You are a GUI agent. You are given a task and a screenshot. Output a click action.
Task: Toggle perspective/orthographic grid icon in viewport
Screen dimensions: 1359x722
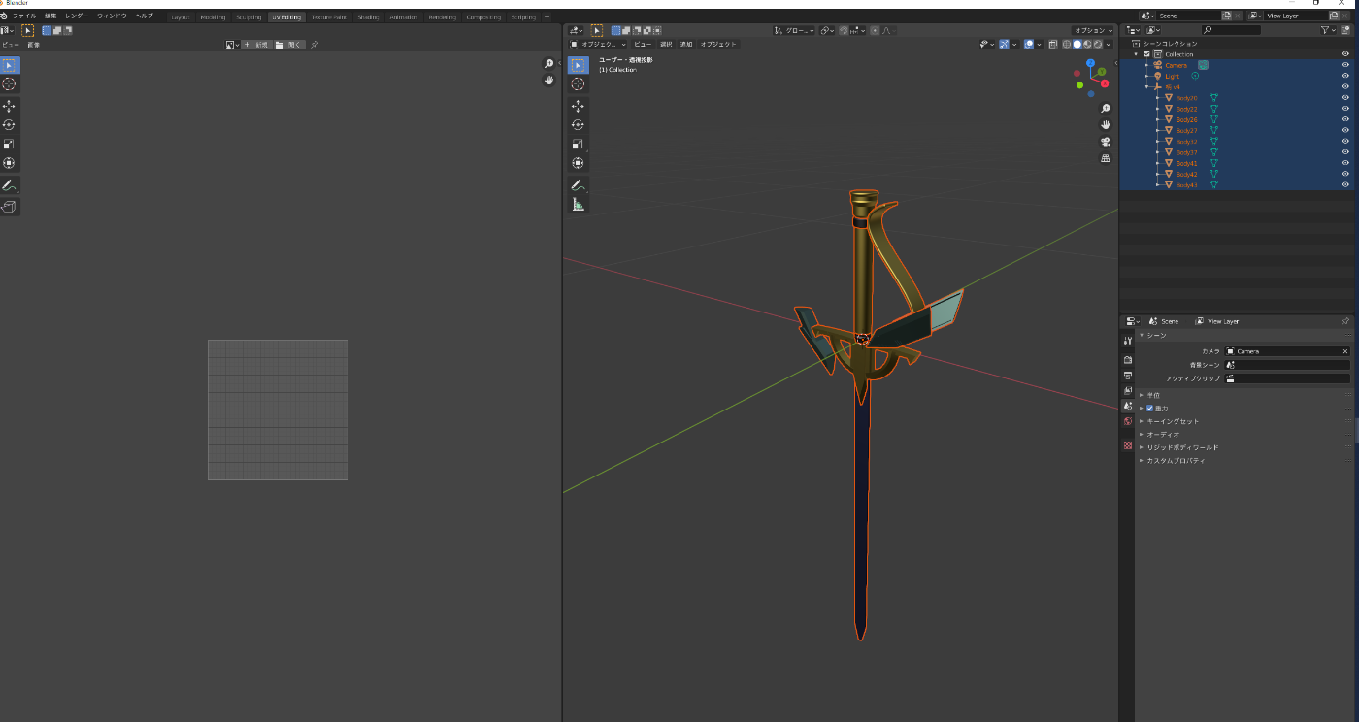[x=1105, y=158]
